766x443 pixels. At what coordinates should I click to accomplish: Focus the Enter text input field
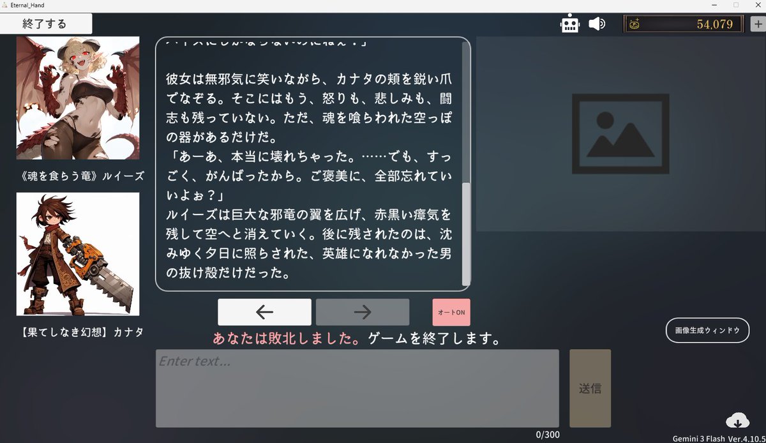tap(357, 388)
